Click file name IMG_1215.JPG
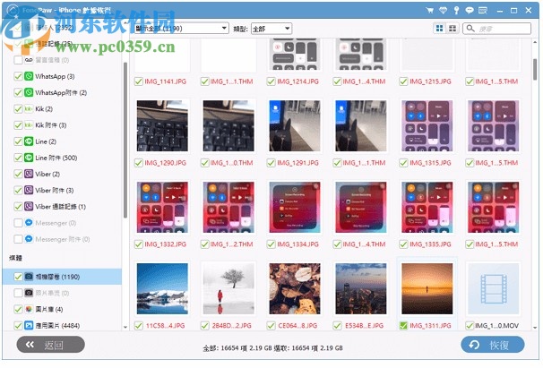Image resolution: width=543 pixels, height=368 pixels. click(430, 81)
